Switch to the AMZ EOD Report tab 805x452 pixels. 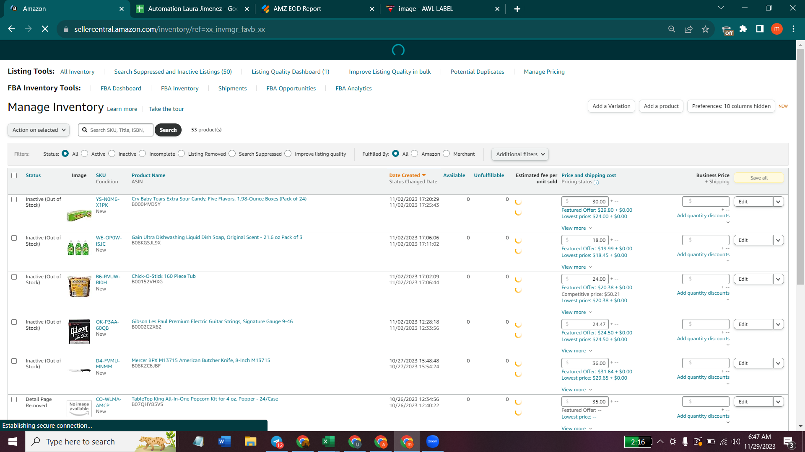coord(317,9)
